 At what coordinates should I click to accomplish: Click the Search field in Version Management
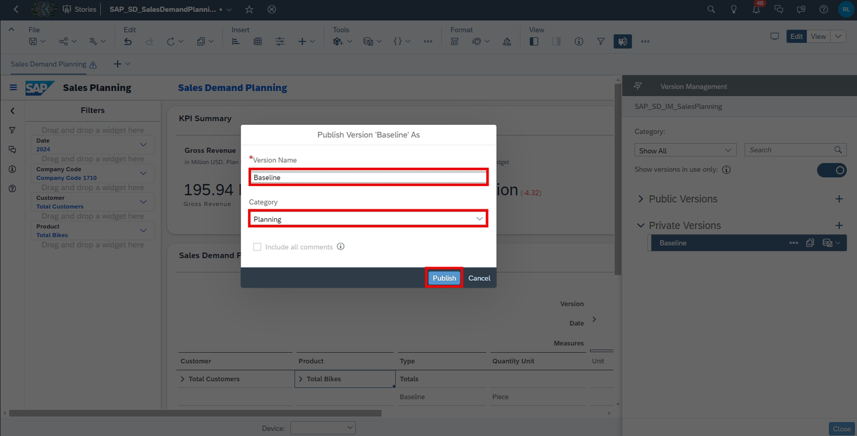tap(796, 150)
